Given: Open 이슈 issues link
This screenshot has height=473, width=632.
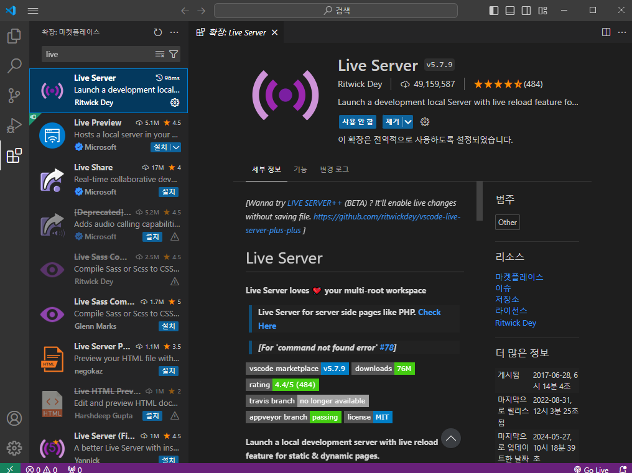Looking at the screenshot, I should click(503, 288).
